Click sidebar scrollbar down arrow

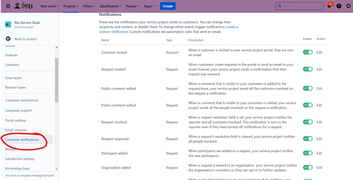pos(57,169)
